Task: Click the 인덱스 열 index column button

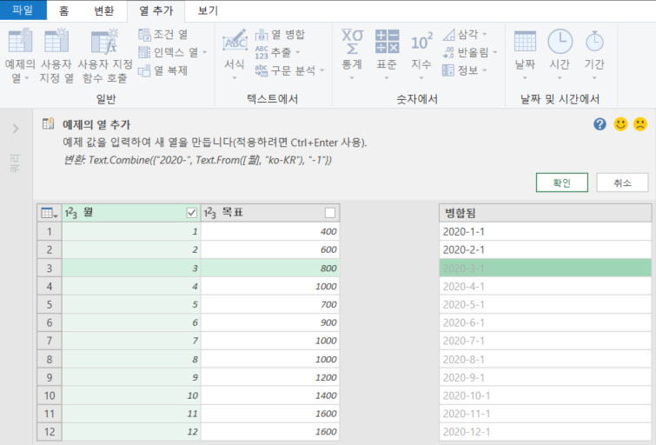Action: (x=169, y=52)
